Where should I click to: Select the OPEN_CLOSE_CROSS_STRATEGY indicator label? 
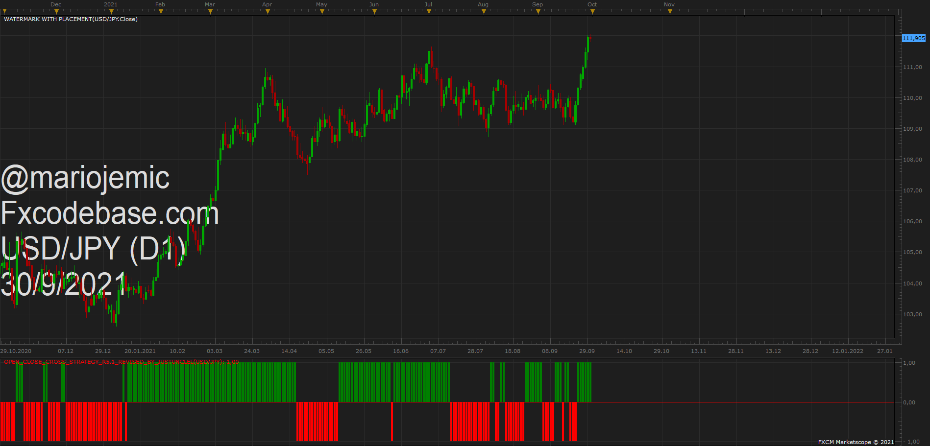[x=122, y=362]
